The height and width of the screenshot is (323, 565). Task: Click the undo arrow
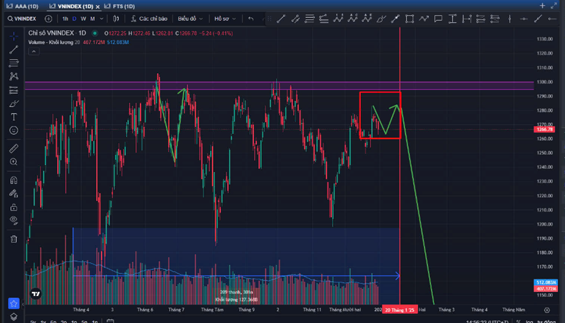click(x=251, y=19)
